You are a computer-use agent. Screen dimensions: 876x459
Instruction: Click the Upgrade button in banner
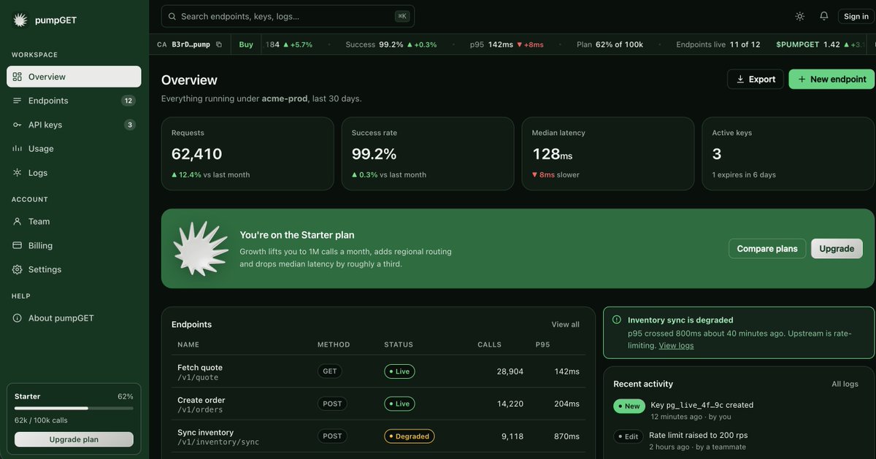pos(837,249)
